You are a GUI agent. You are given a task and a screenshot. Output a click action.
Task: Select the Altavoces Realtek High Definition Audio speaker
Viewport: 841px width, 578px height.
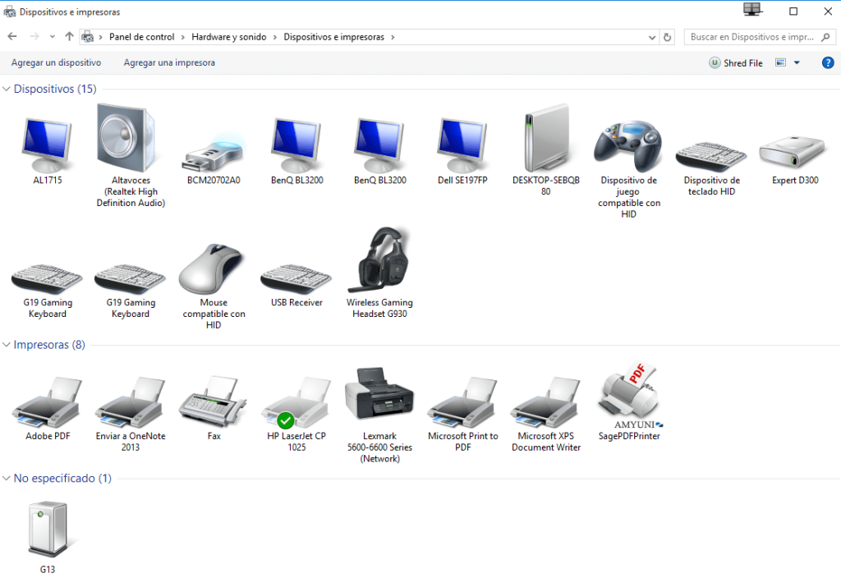click(131, 155)
